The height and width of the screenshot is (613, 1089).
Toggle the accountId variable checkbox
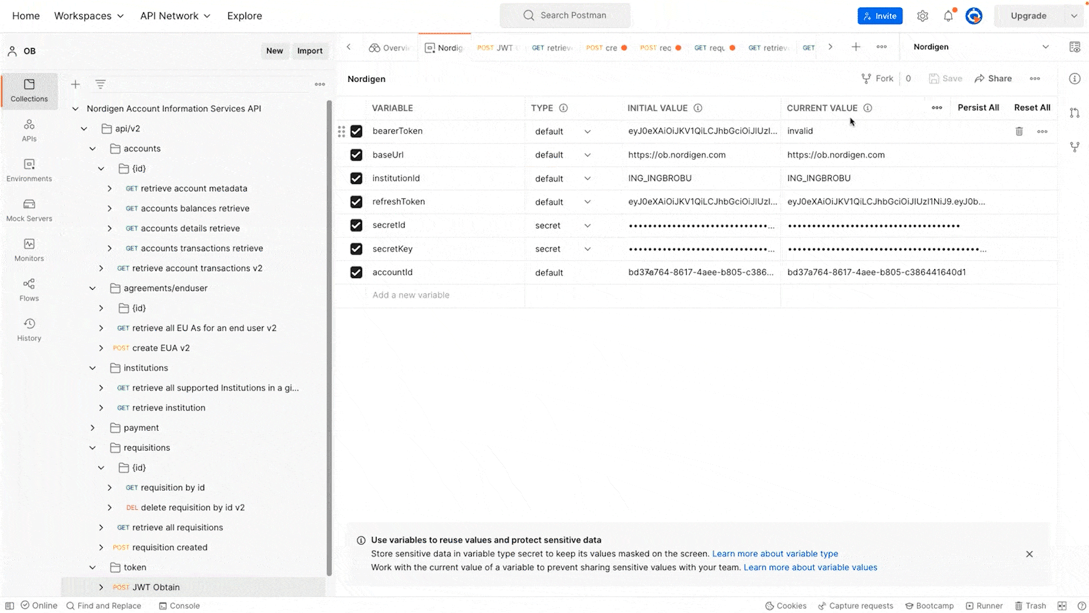click(x=356, y=272)
